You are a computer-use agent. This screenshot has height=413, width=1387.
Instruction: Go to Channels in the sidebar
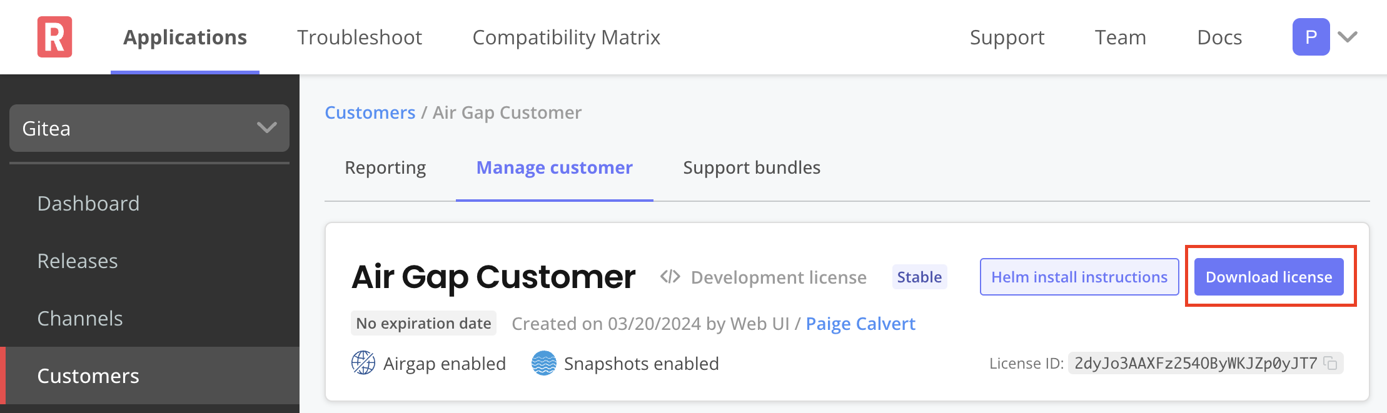tap(80, 319)
